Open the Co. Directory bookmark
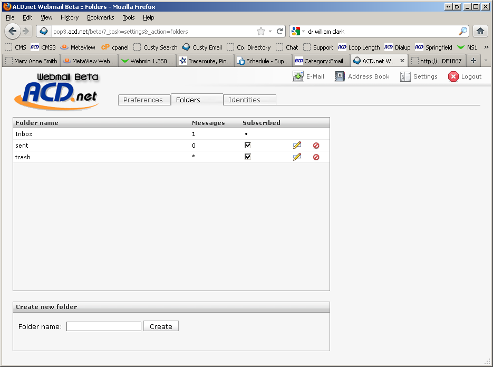 249,47
